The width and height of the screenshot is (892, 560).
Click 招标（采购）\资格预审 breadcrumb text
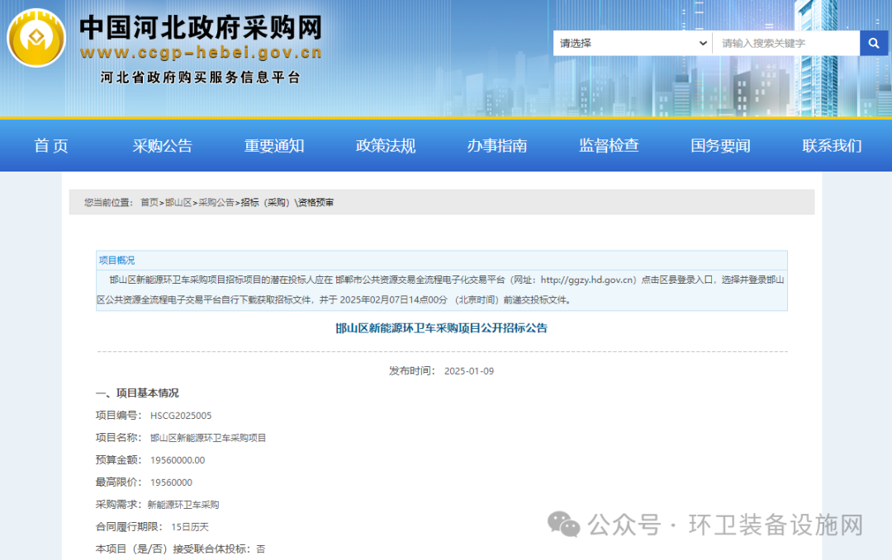pos(287,202)
